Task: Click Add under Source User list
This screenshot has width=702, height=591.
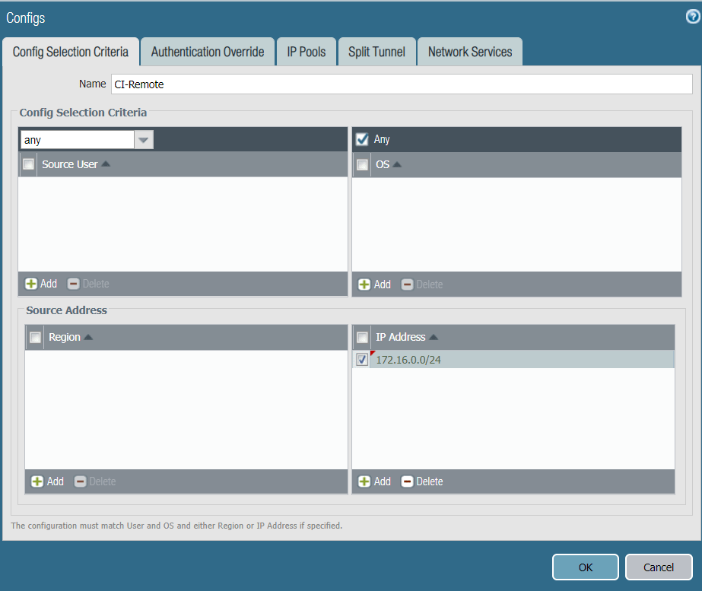Action: pyautogui.click(x=41, y=284)
